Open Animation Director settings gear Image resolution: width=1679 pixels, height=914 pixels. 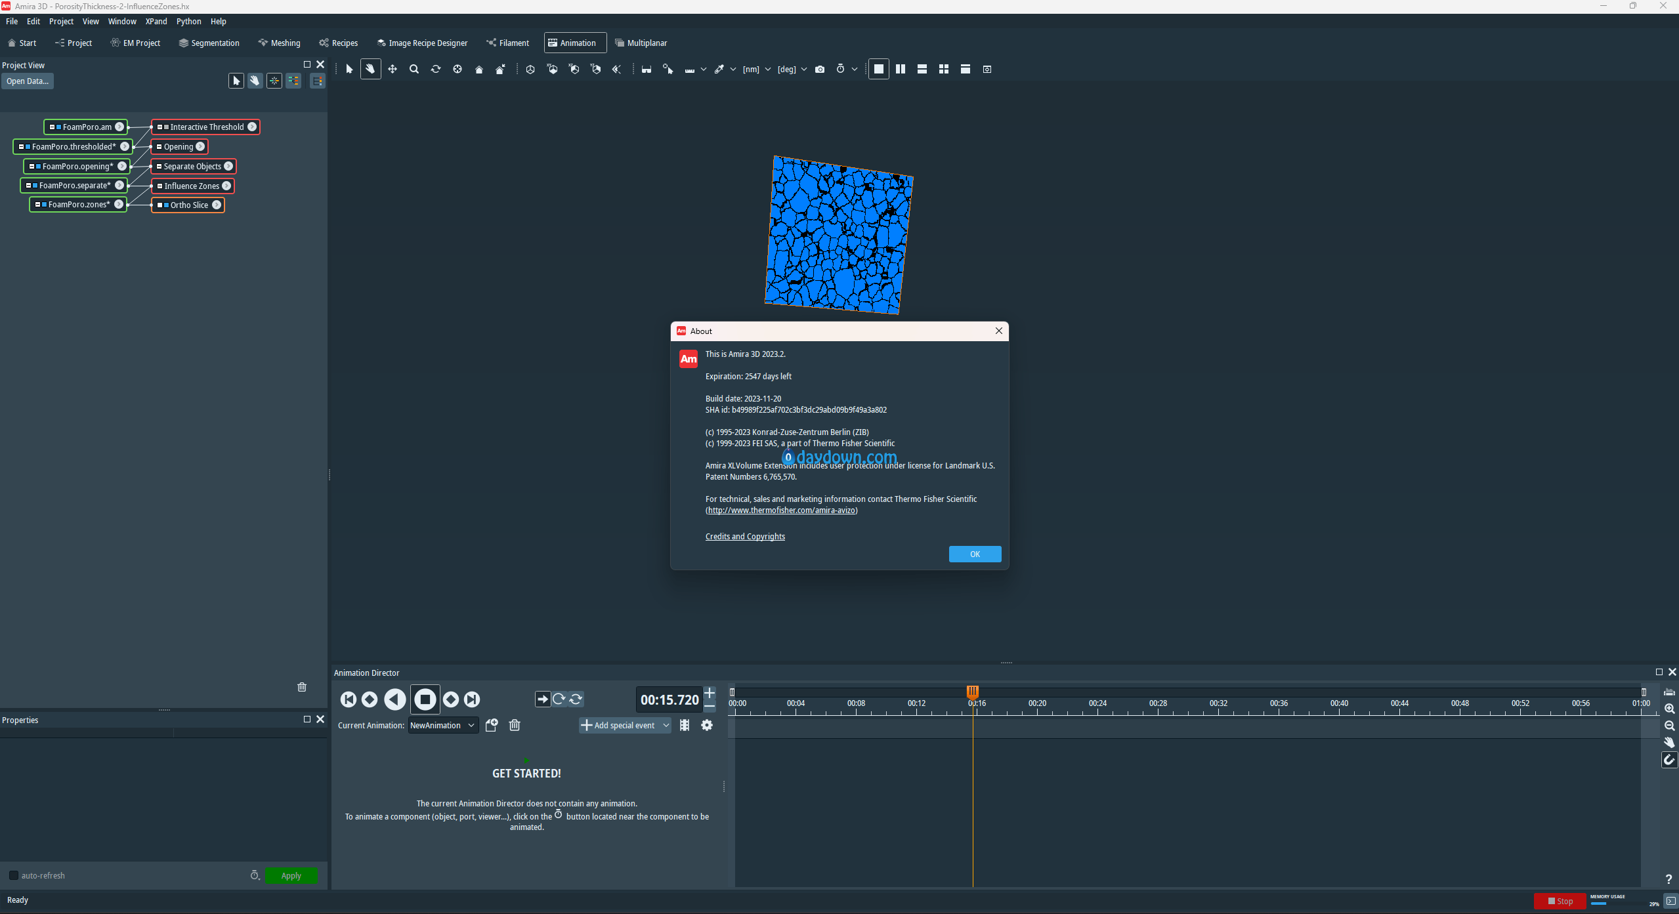(x=707, y=725)
